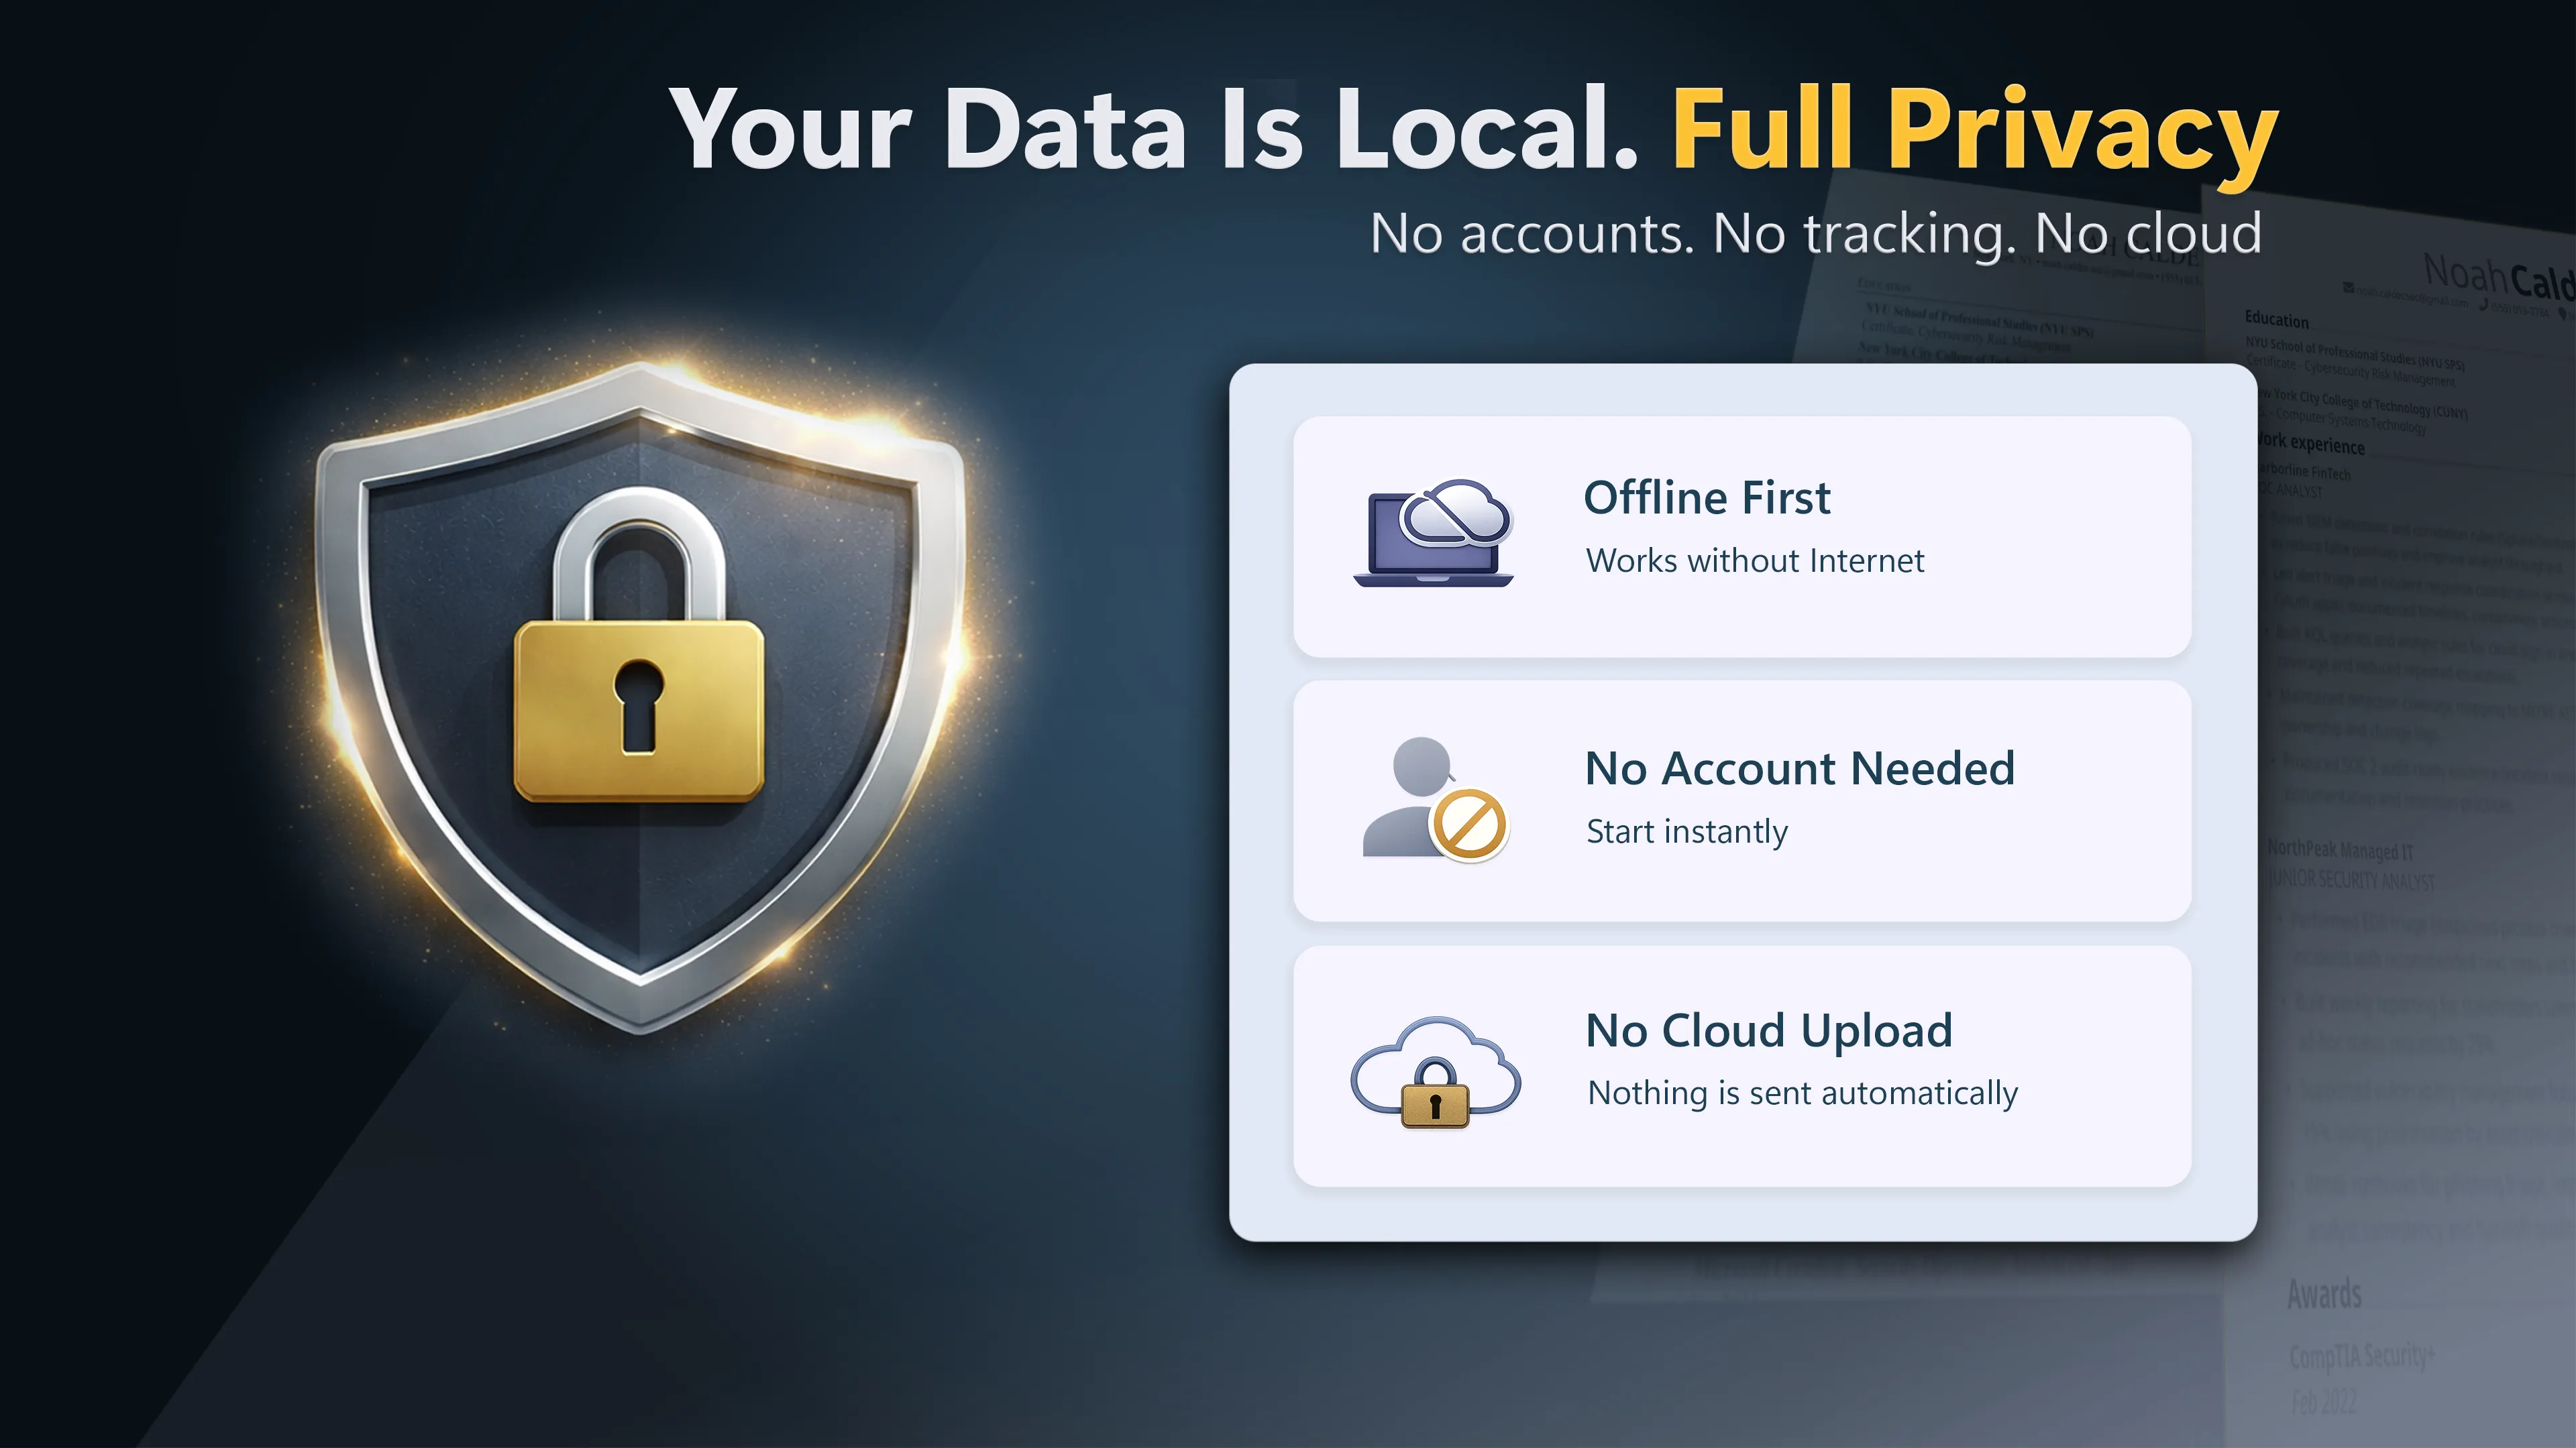This screenshot has width=2576, height=1448.
Task: Click the orange prohibited badge on user icon
Action: 1469,825
